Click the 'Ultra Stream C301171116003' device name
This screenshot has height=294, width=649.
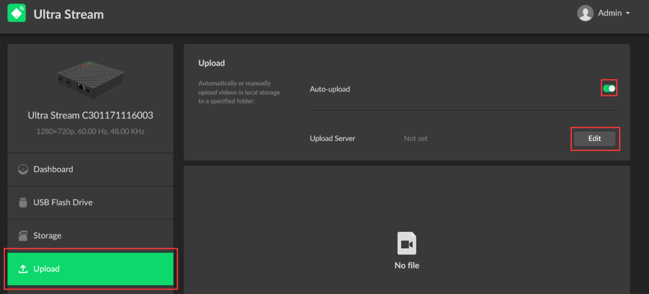pyautogui.click(x=90, y=116)
